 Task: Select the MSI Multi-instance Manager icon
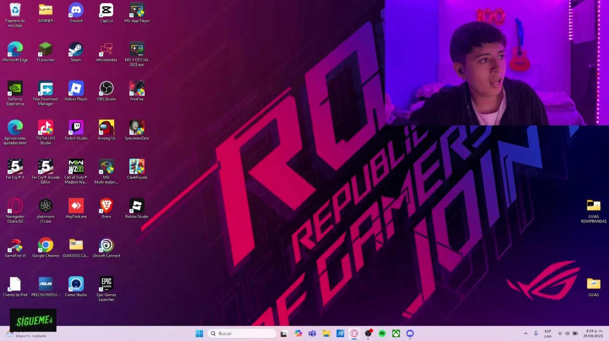[106, 172]
